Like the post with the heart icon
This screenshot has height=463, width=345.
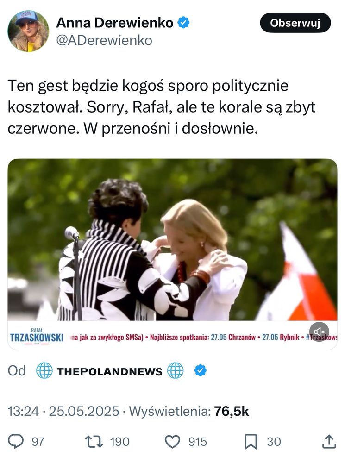coord(172,442)
